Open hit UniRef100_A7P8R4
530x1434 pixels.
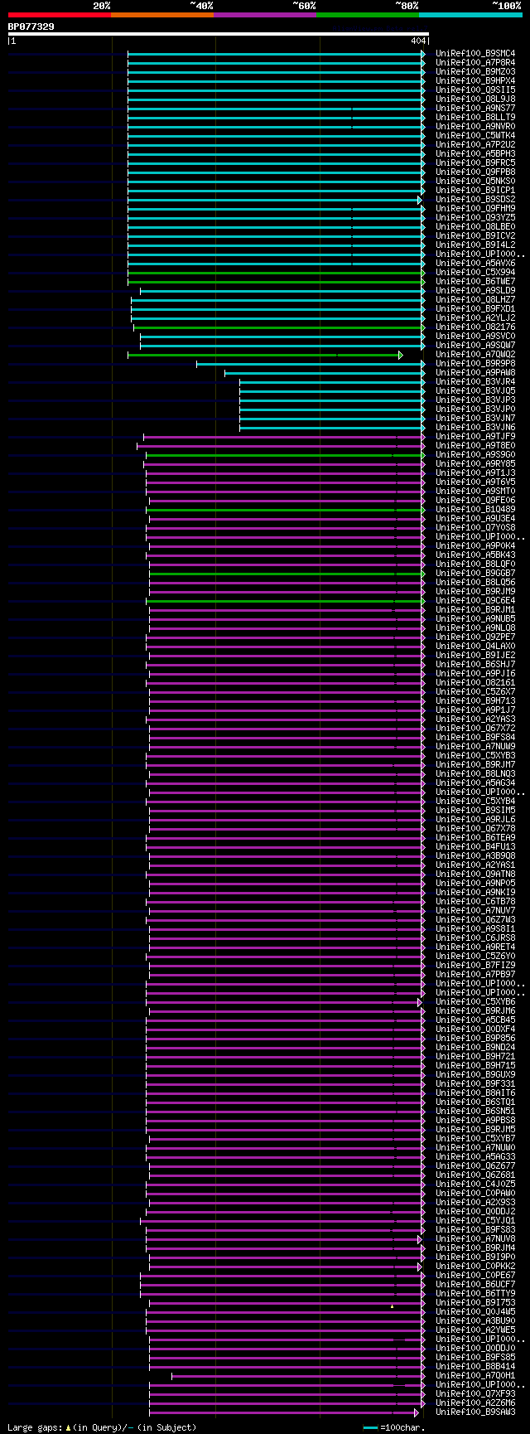coord(475,63)
